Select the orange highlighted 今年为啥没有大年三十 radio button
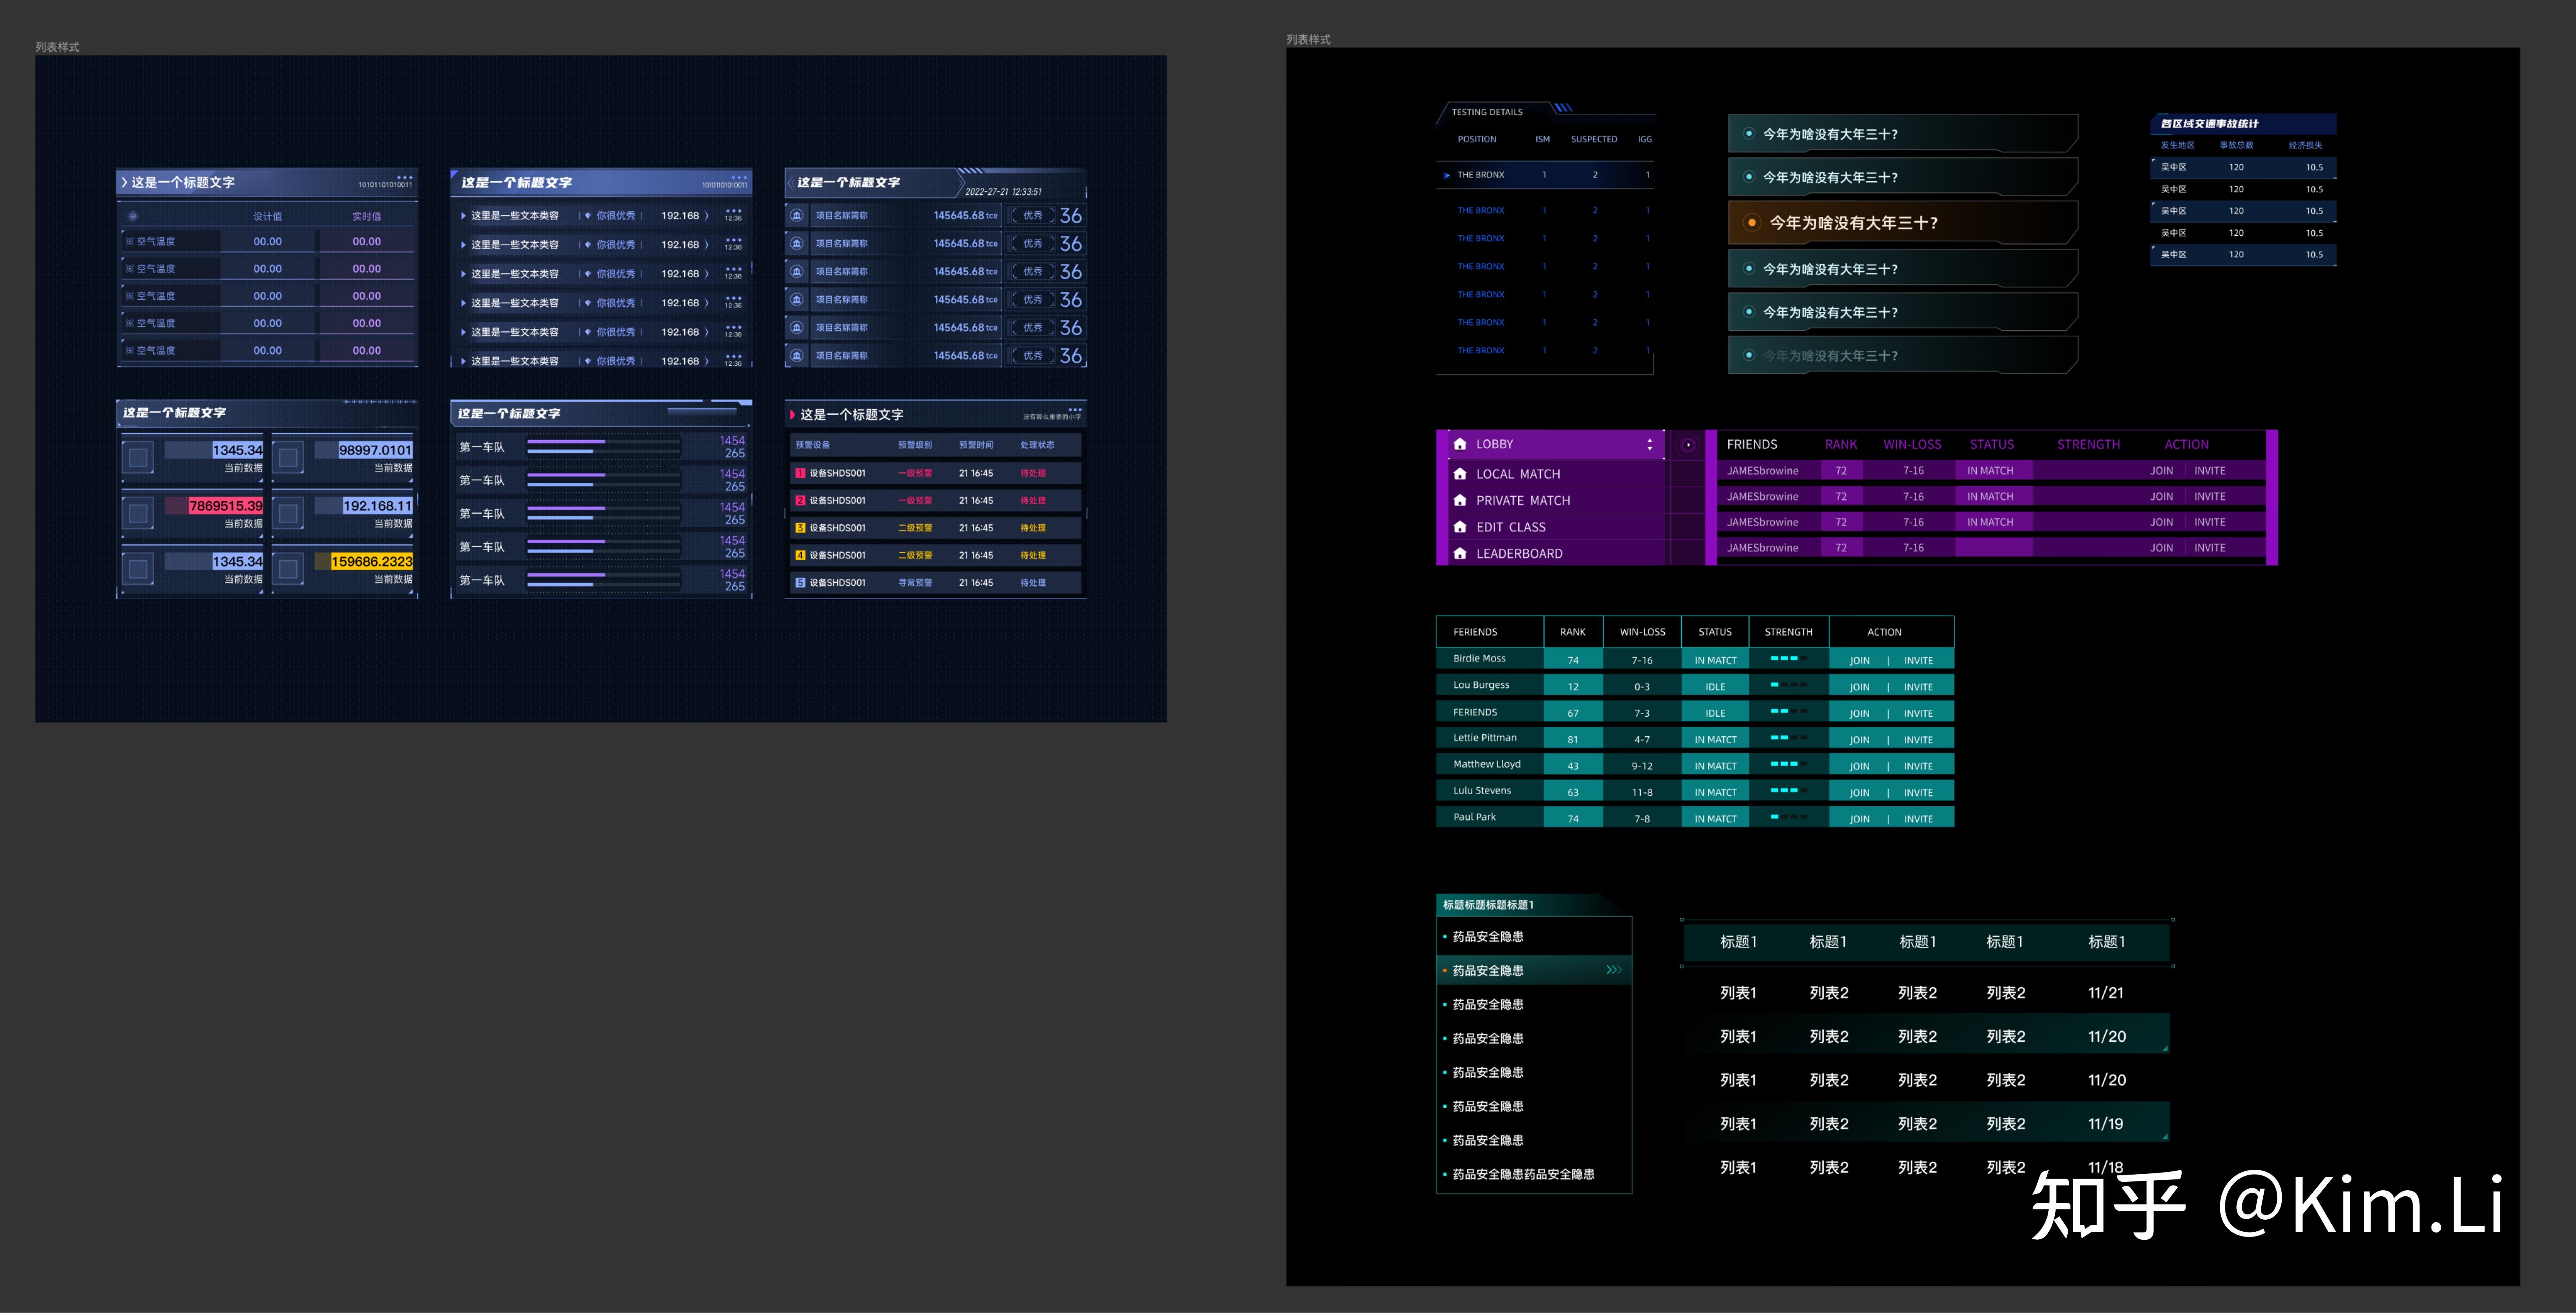The image size is (2576, 1313). [x=1752, y=223]
